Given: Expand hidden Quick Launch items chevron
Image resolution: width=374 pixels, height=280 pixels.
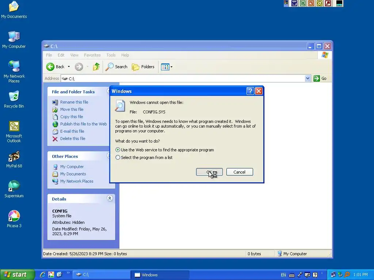Looking at the screenshot, I should click(x=68, y=273).
